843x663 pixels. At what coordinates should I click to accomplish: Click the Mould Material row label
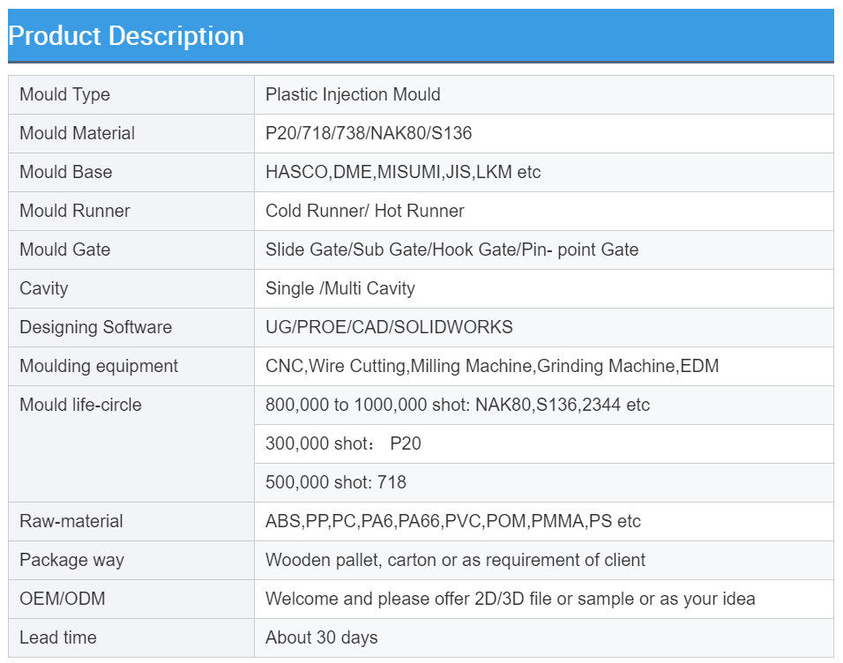click(x=77, y=133)
